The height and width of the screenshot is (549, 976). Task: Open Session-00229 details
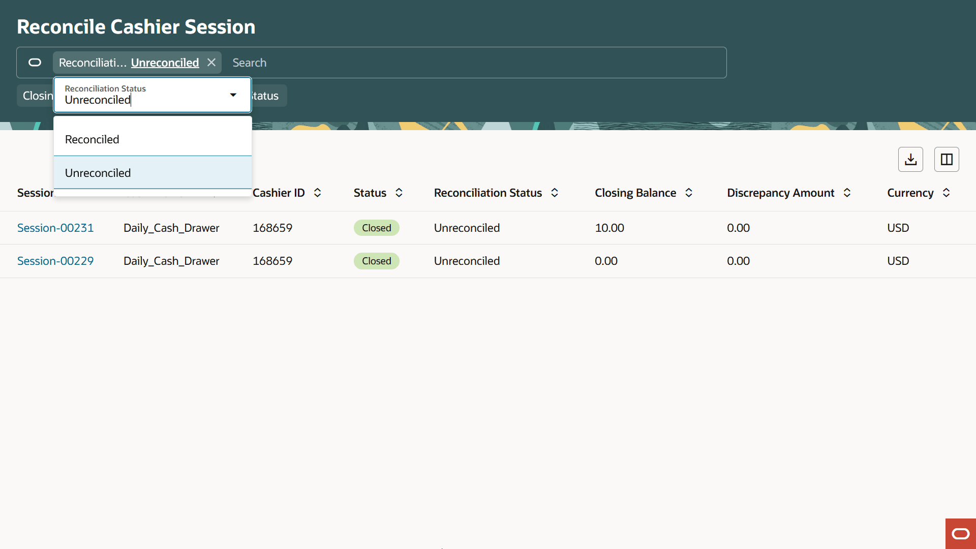(55, 261)
